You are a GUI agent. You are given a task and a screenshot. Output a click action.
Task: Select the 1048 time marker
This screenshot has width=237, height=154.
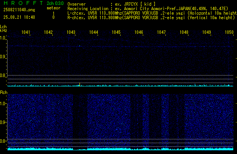pyautogui.click(x=184, y=32)
